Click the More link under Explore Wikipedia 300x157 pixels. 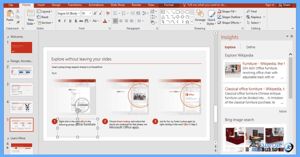coord(283,111)
